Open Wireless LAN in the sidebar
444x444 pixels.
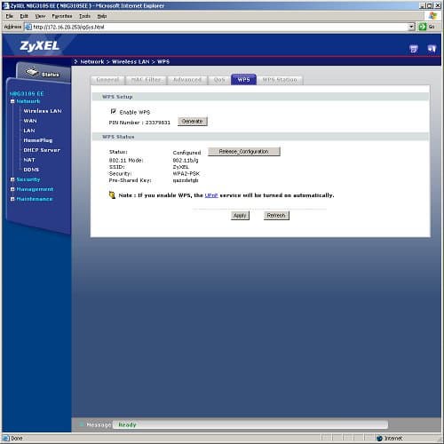point(43,111)
